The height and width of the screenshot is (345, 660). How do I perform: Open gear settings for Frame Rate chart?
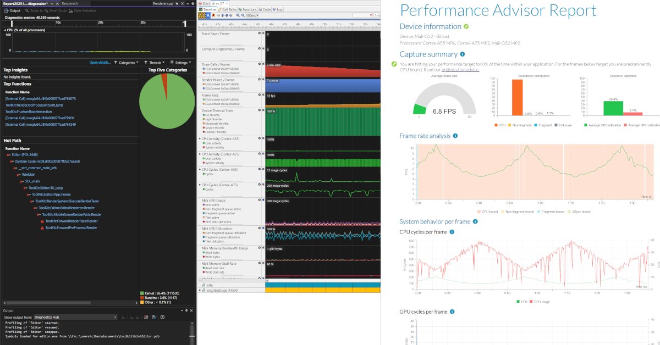tap(260, 95)
